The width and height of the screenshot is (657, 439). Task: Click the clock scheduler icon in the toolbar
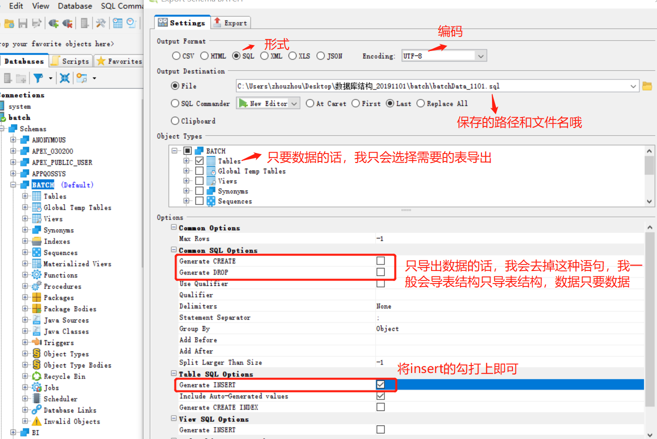(130, 22)
